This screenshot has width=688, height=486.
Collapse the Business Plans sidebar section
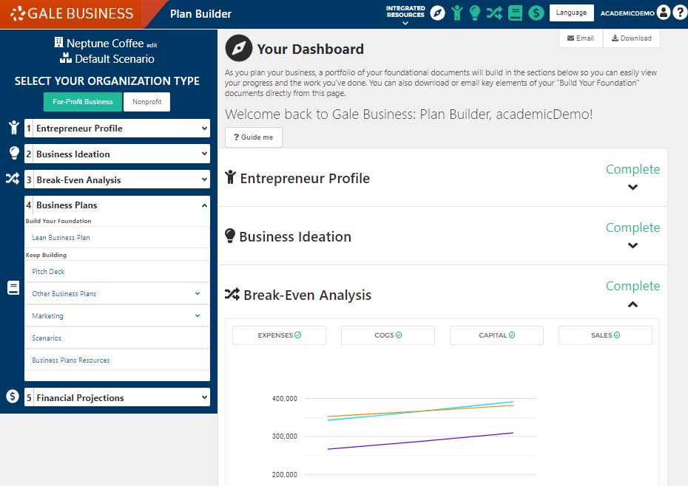click(117, 205)
